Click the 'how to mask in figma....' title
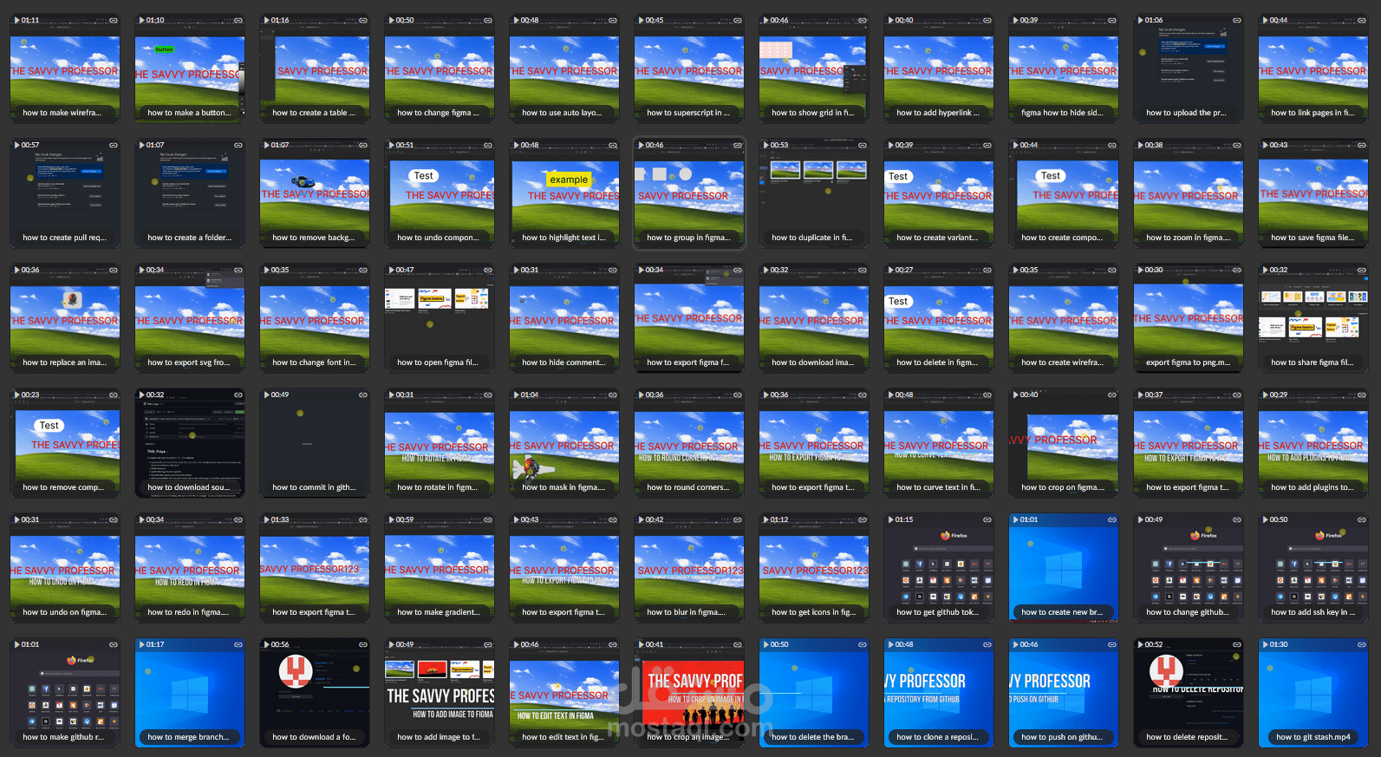The image size is (1381, 757). coord(563,487)
